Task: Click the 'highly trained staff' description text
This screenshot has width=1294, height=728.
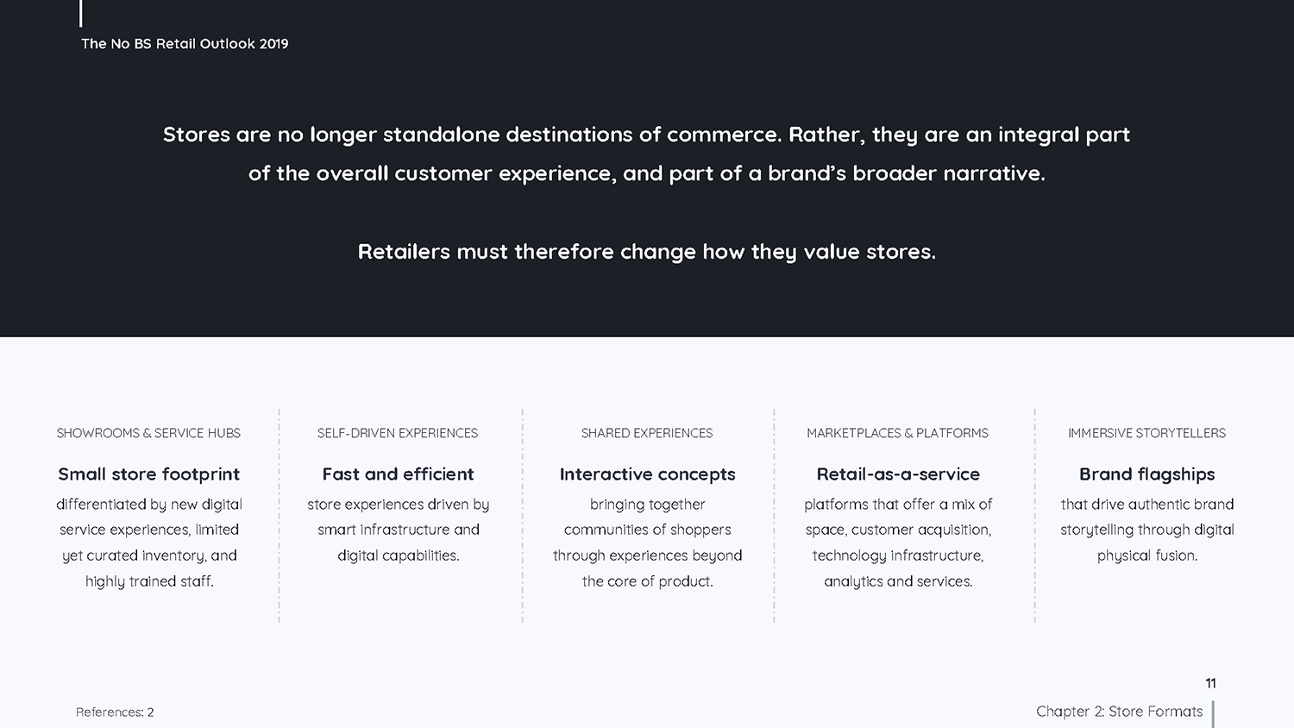Action: (149, 581)
